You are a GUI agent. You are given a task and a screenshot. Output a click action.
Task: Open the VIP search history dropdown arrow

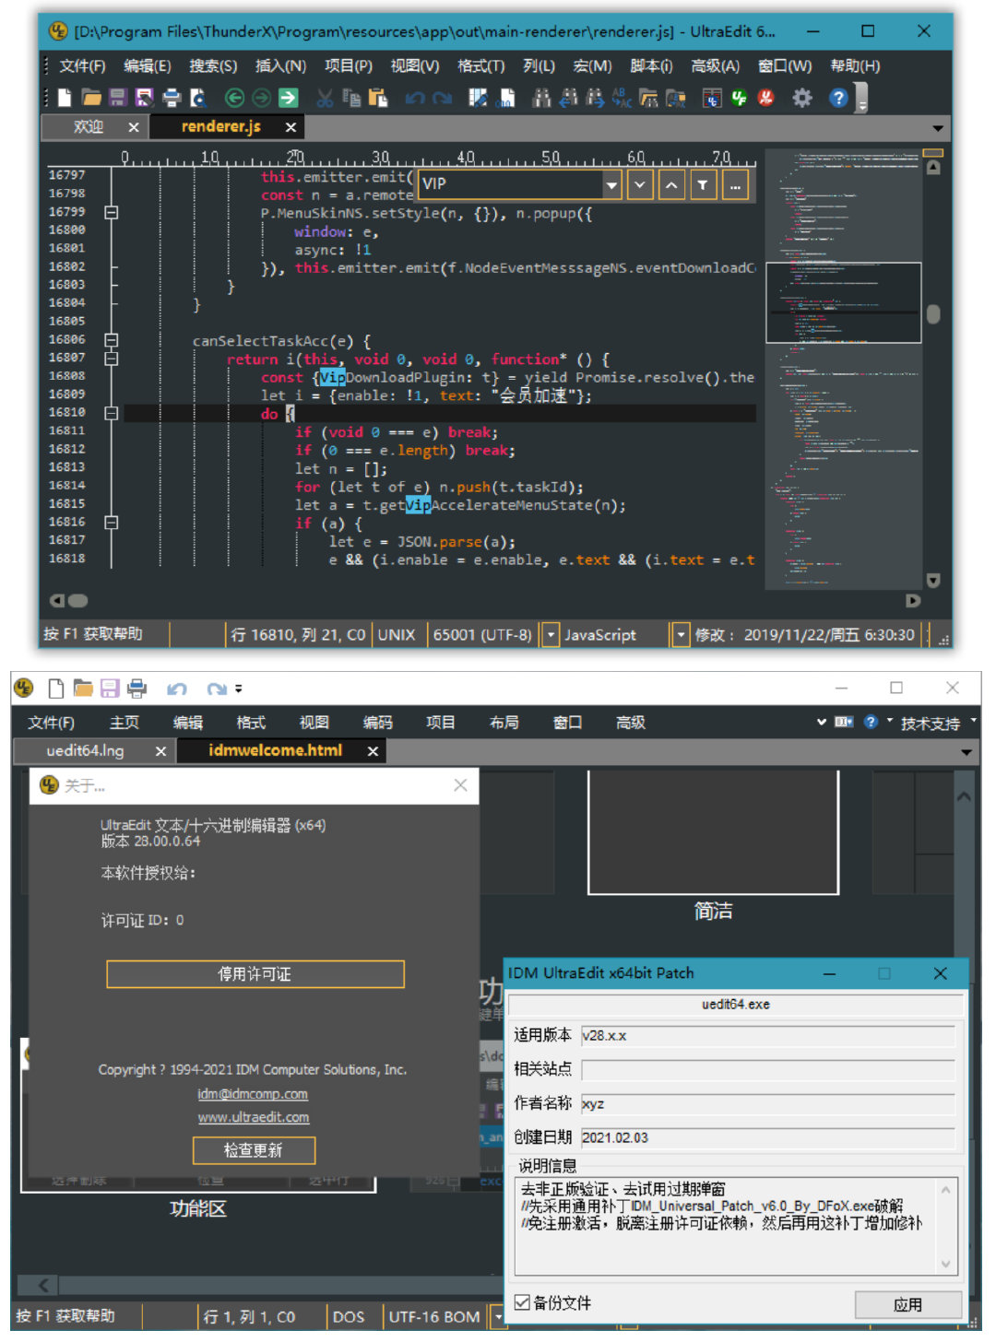coord(611,185)
